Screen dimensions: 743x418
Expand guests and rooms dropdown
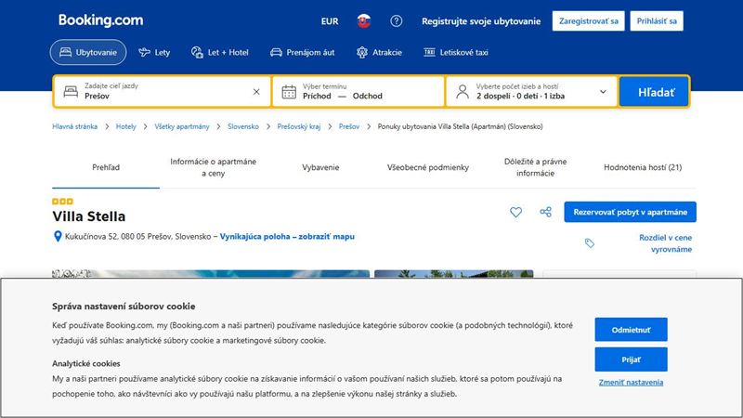tap(531, 91)
